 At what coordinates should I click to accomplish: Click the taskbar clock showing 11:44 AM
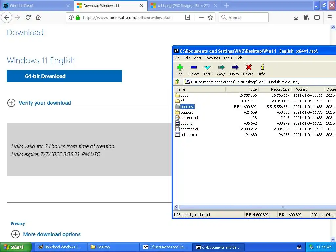click(x=324, y=247)
